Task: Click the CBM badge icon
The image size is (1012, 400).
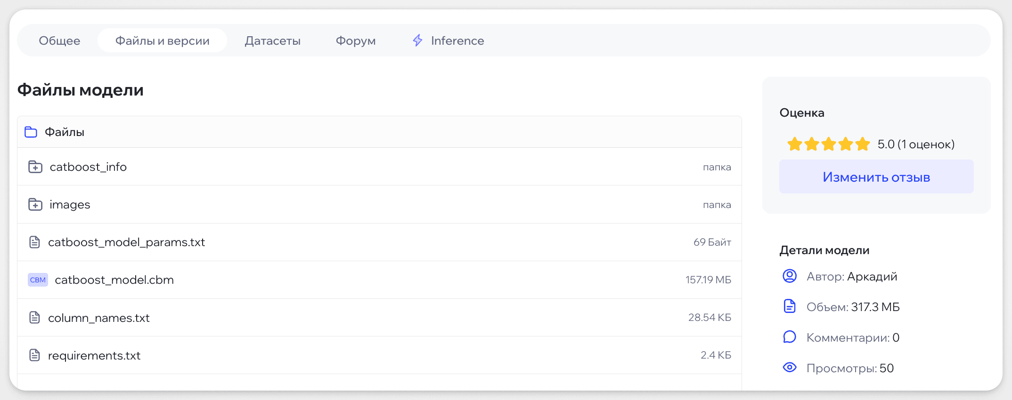Action: pyautogui.click(x=38, y=280)
